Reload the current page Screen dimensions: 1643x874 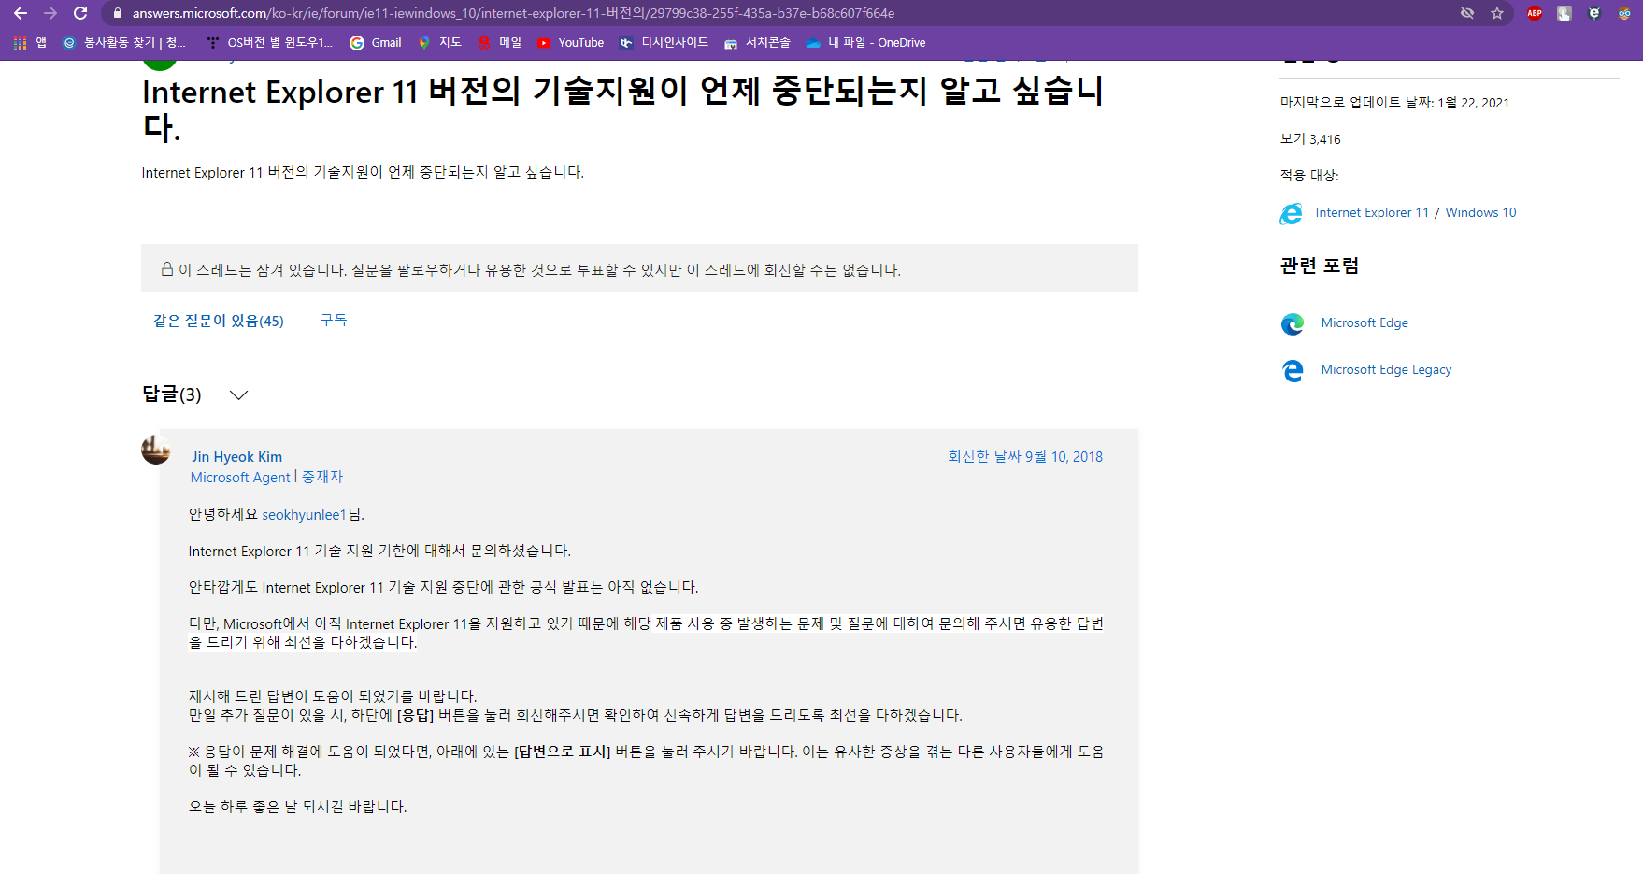(80, 13)
